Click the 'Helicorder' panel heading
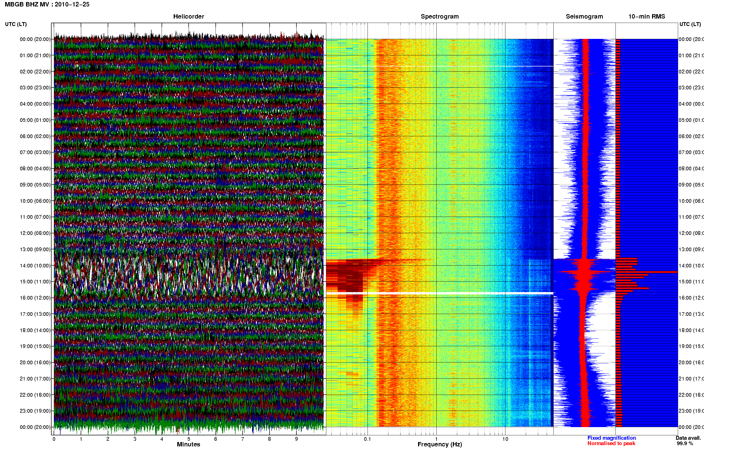The image size is (733, 458). 188,17
